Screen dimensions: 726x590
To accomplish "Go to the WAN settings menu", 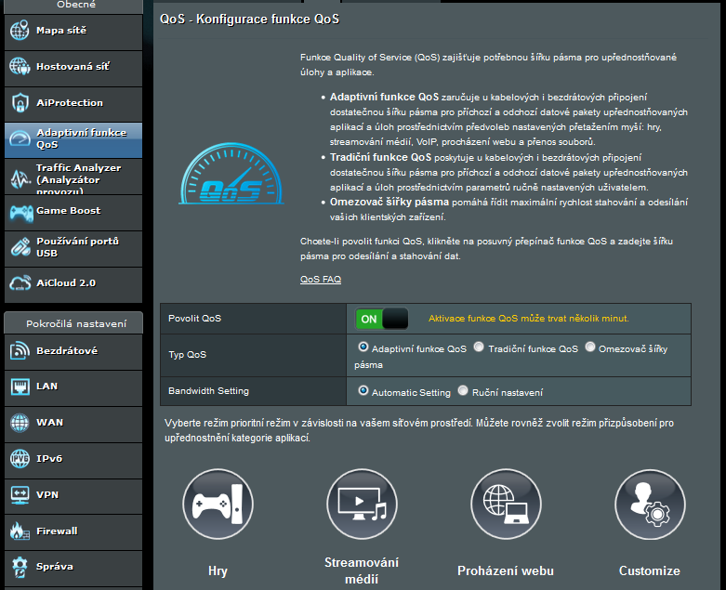I will pos(49,422).
